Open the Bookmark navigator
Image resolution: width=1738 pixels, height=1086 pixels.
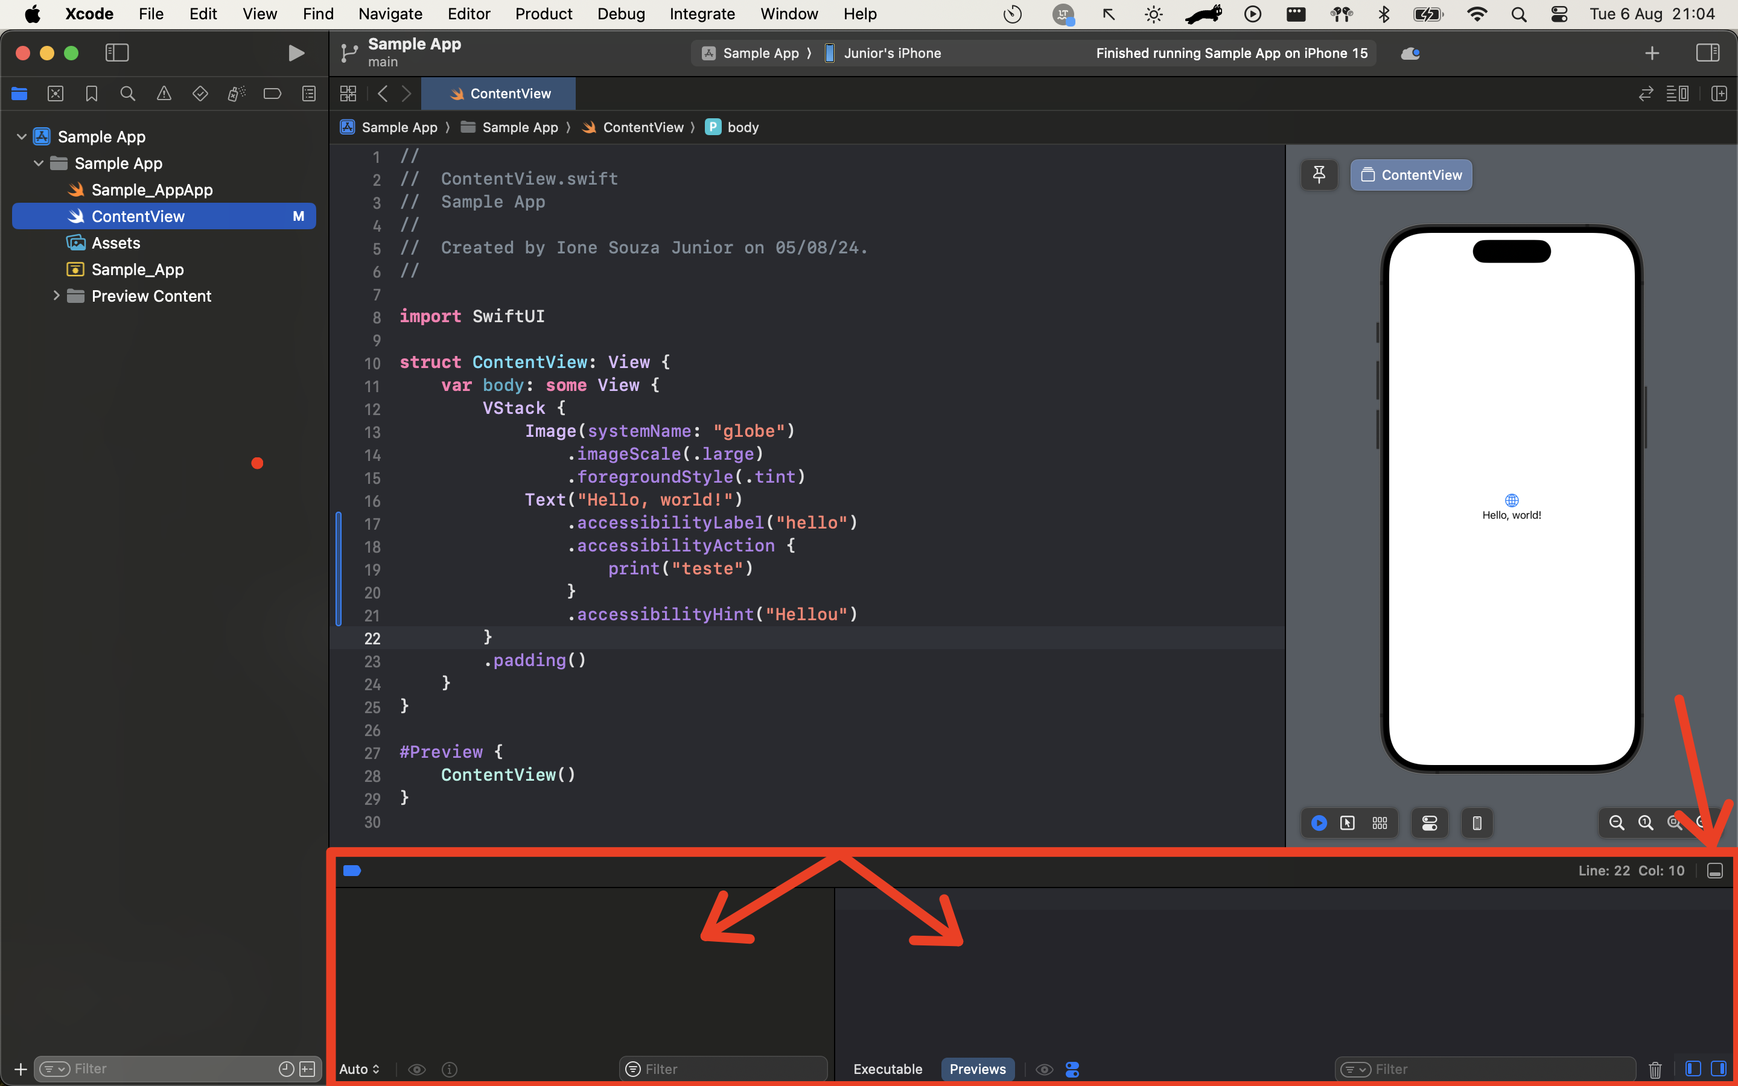click(91, 94)
